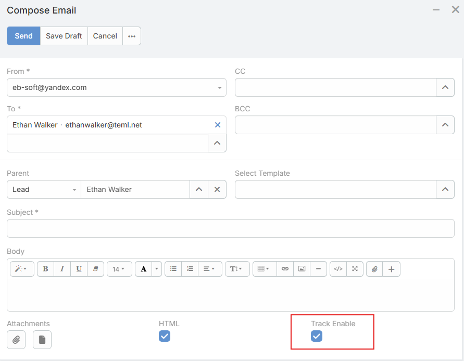Click the paperclip under Attachments
Viewport: 464px width, 361px height.
coord(16,340)
